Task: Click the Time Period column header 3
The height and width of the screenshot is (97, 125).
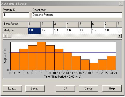Action: [x=60, y=25]
